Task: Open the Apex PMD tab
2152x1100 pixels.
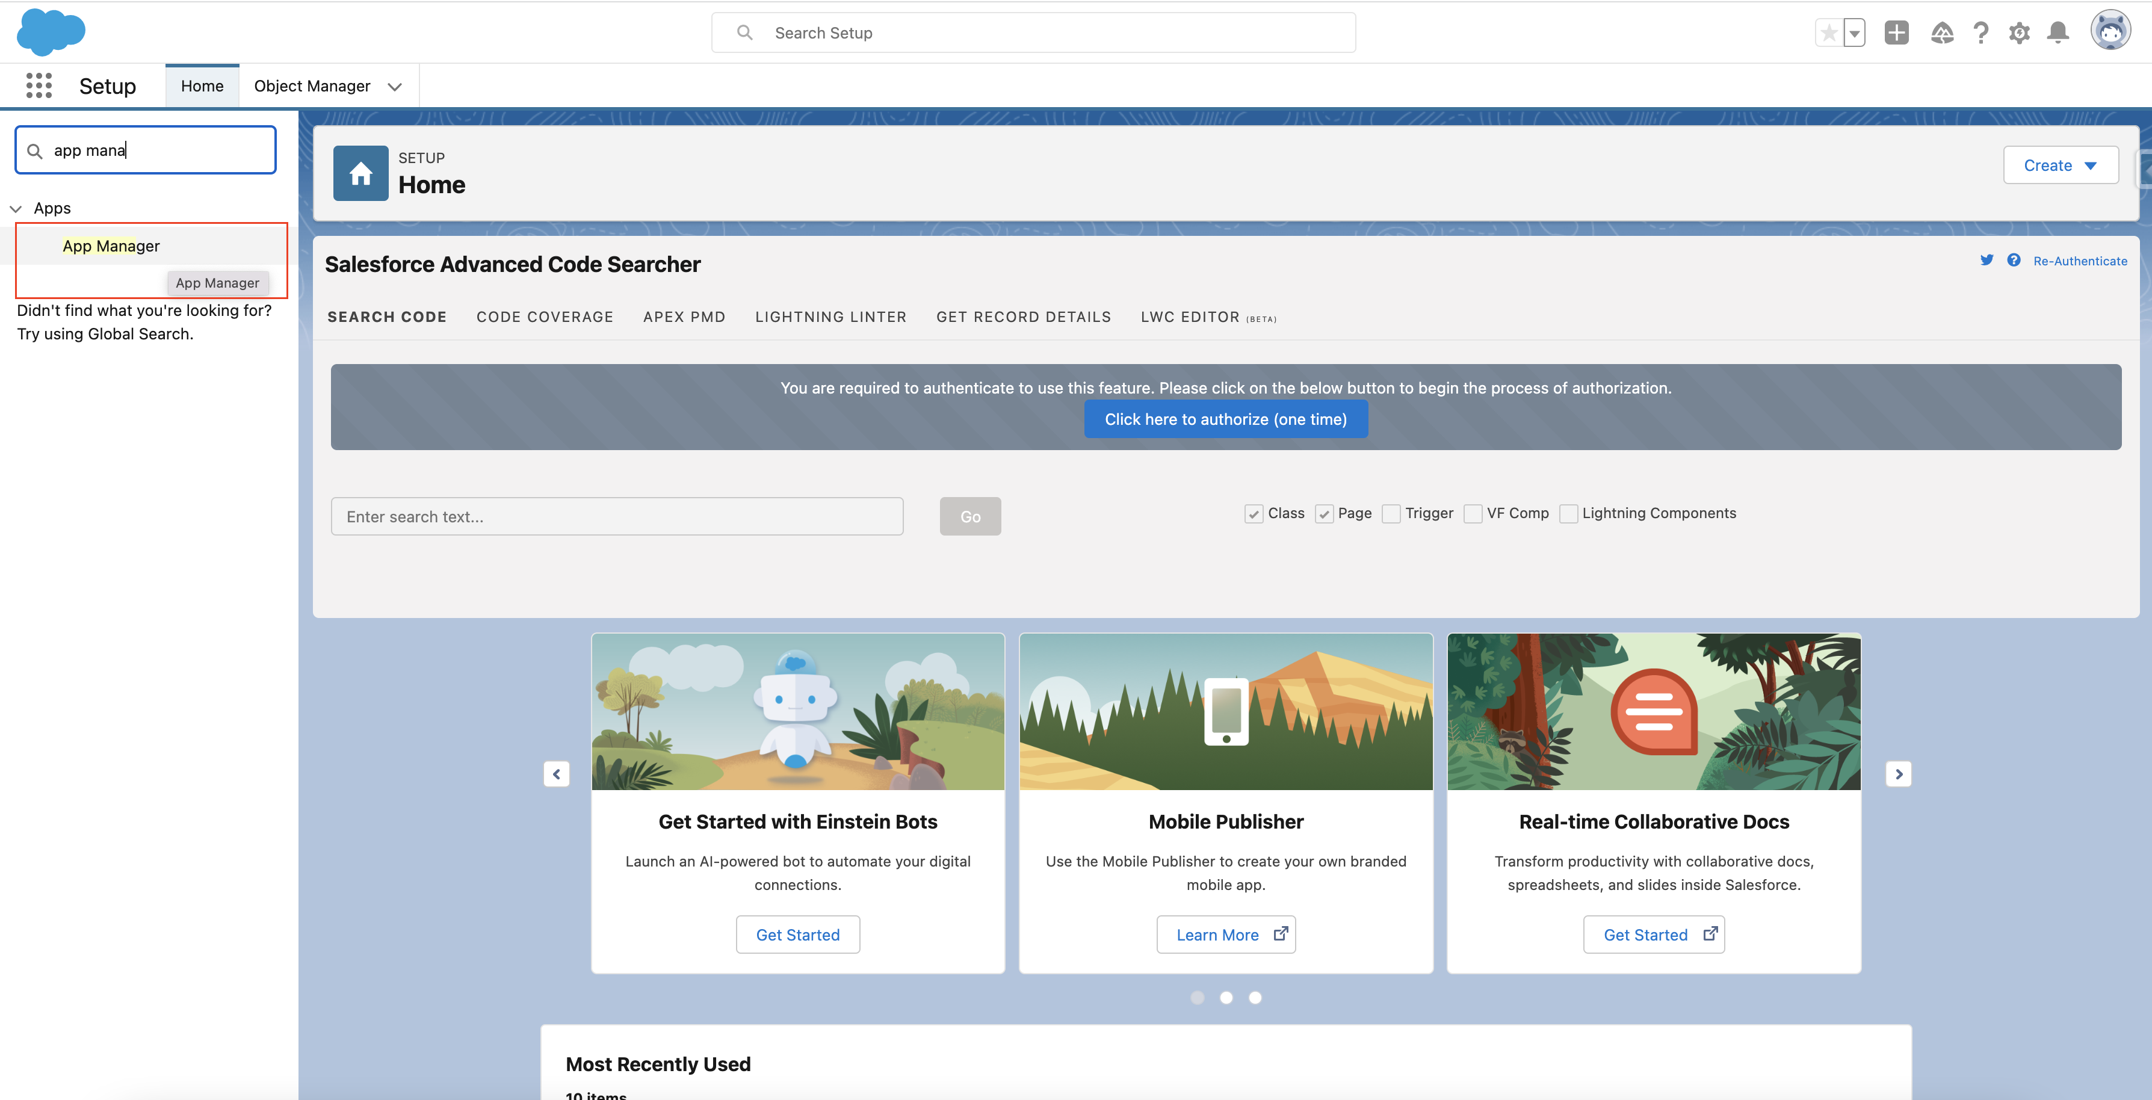Action: [x=684, y=317]
